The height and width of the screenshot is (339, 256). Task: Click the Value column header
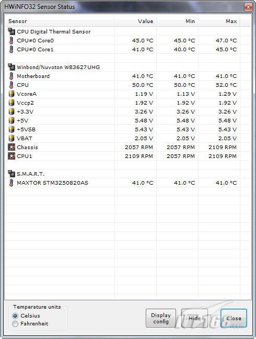[135, 21]
